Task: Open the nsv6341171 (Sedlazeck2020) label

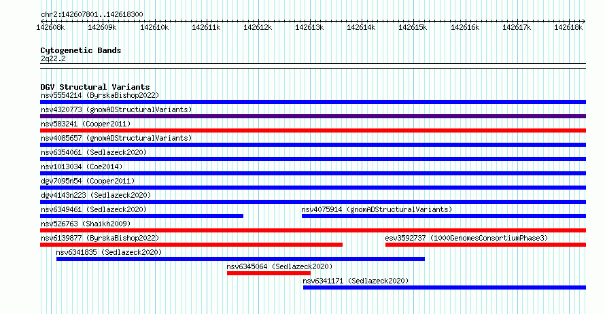Action: [356, 281]
